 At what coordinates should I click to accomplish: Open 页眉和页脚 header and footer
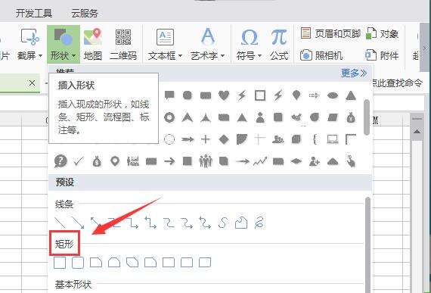(x=330, y=33)
